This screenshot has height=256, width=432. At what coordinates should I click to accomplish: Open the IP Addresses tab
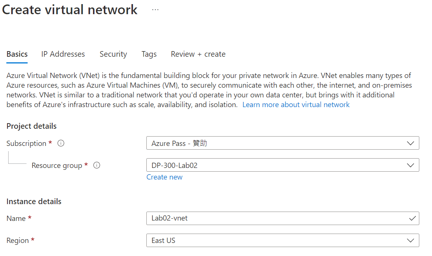pos(63,54)
